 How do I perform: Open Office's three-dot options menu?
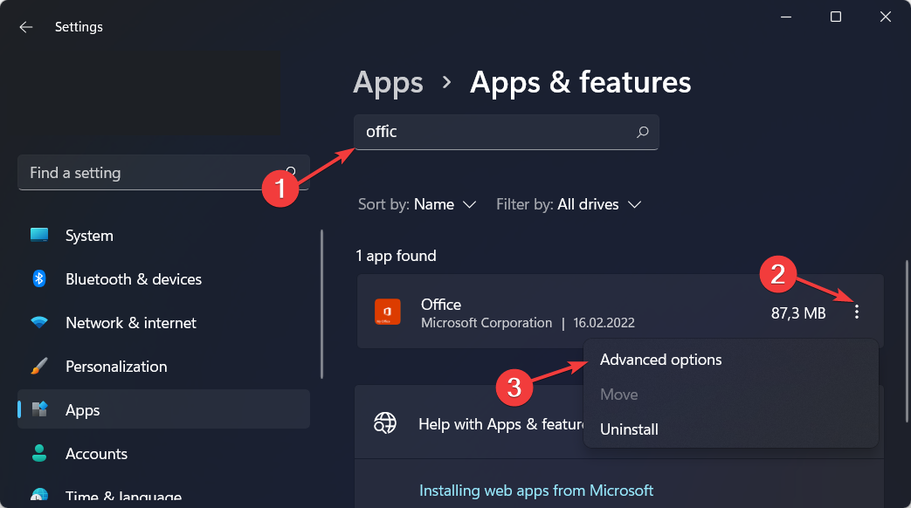857,312
